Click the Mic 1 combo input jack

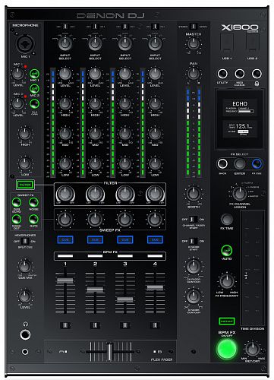coord(25,43)
